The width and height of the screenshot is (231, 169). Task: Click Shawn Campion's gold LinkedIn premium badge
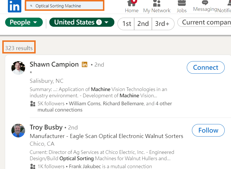[x=85, y=65]
